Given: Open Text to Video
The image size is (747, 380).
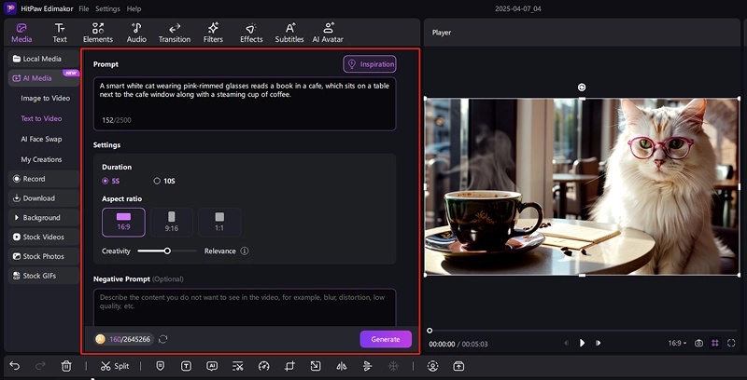Looking at the screenshot, I should click(41, 119).
